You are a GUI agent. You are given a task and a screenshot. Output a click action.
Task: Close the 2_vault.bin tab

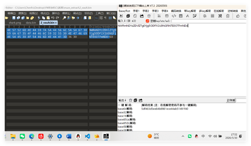click(56, 23)
